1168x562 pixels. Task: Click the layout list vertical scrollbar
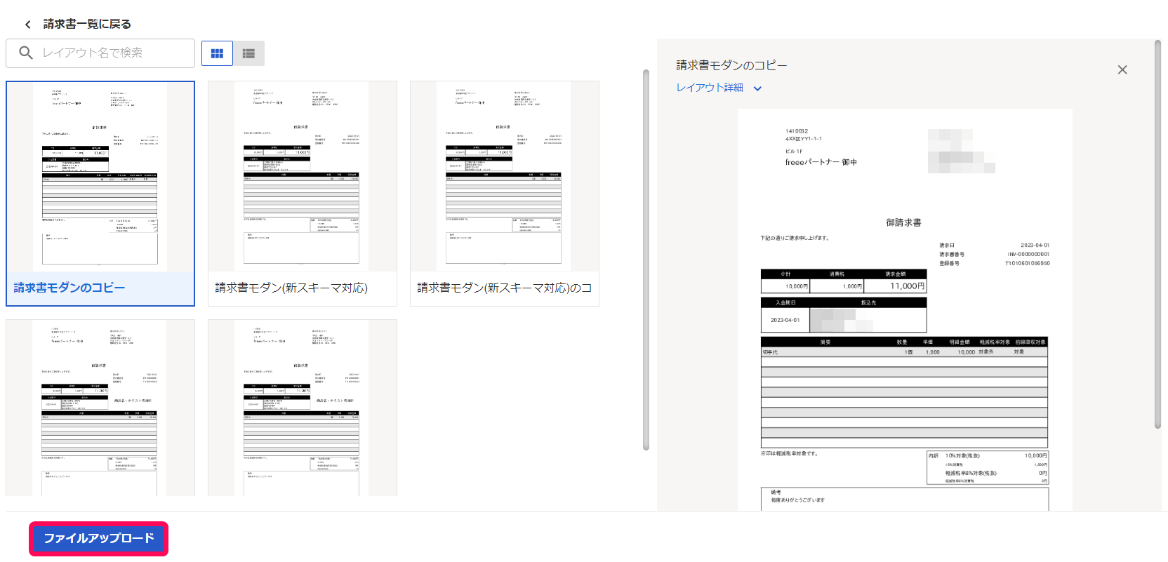pos(646,260)
